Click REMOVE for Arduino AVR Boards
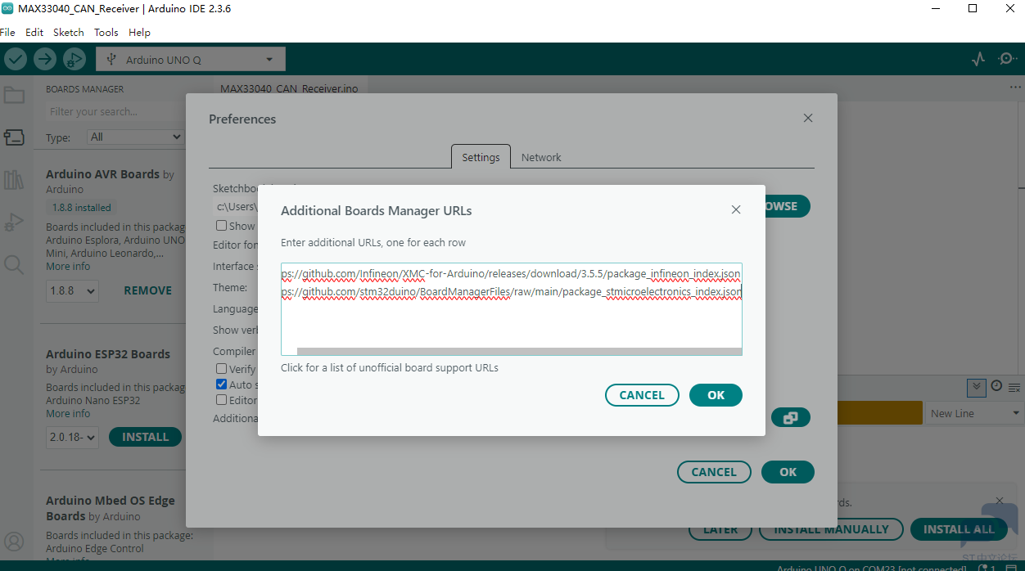 click(x=148, y=290)
